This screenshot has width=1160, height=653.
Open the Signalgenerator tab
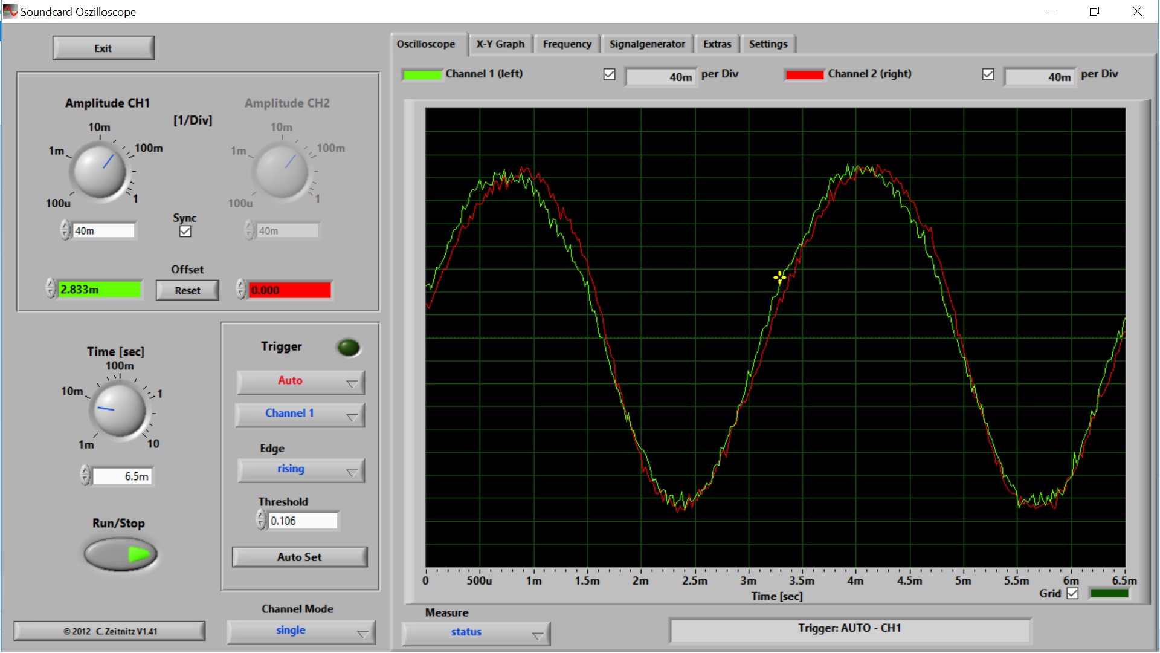click(646, 44)
